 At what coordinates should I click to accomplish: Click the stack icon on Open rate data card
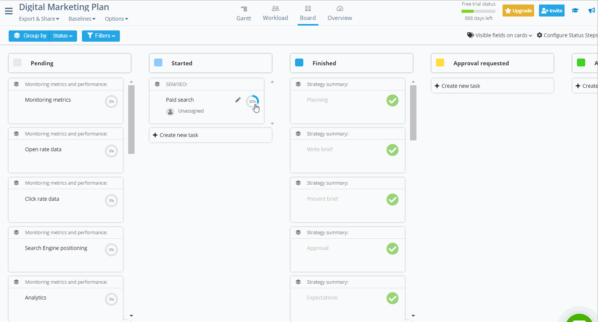tap(16, 134)
